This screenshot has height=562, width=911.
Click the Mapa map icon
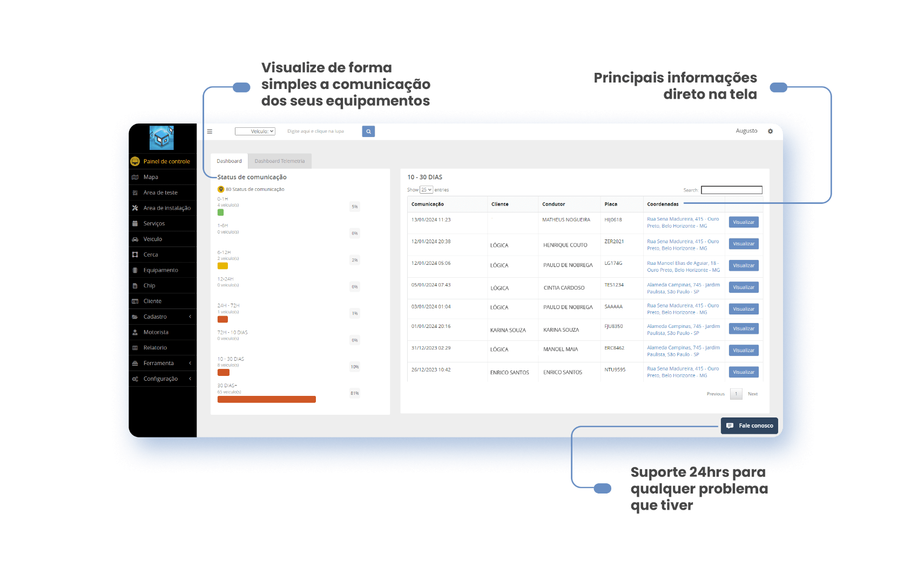[135, 177]
